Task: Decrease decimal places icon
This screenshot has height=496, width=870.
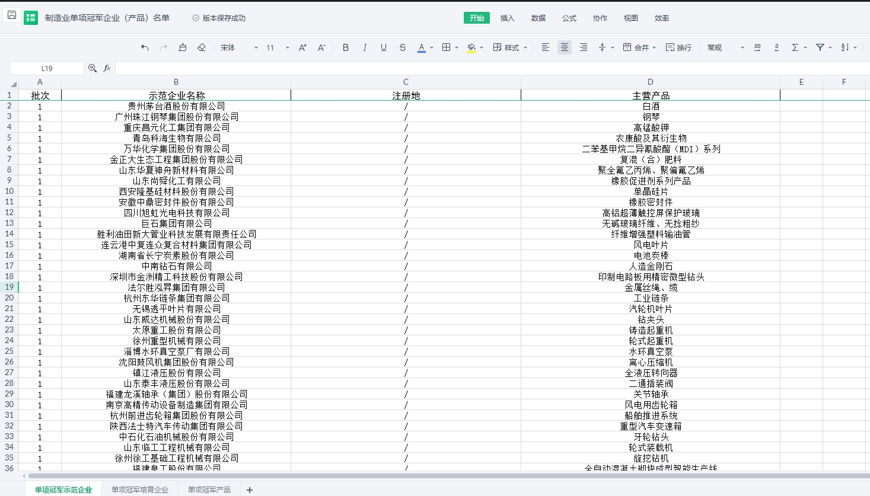Action: tap(776, 47)
